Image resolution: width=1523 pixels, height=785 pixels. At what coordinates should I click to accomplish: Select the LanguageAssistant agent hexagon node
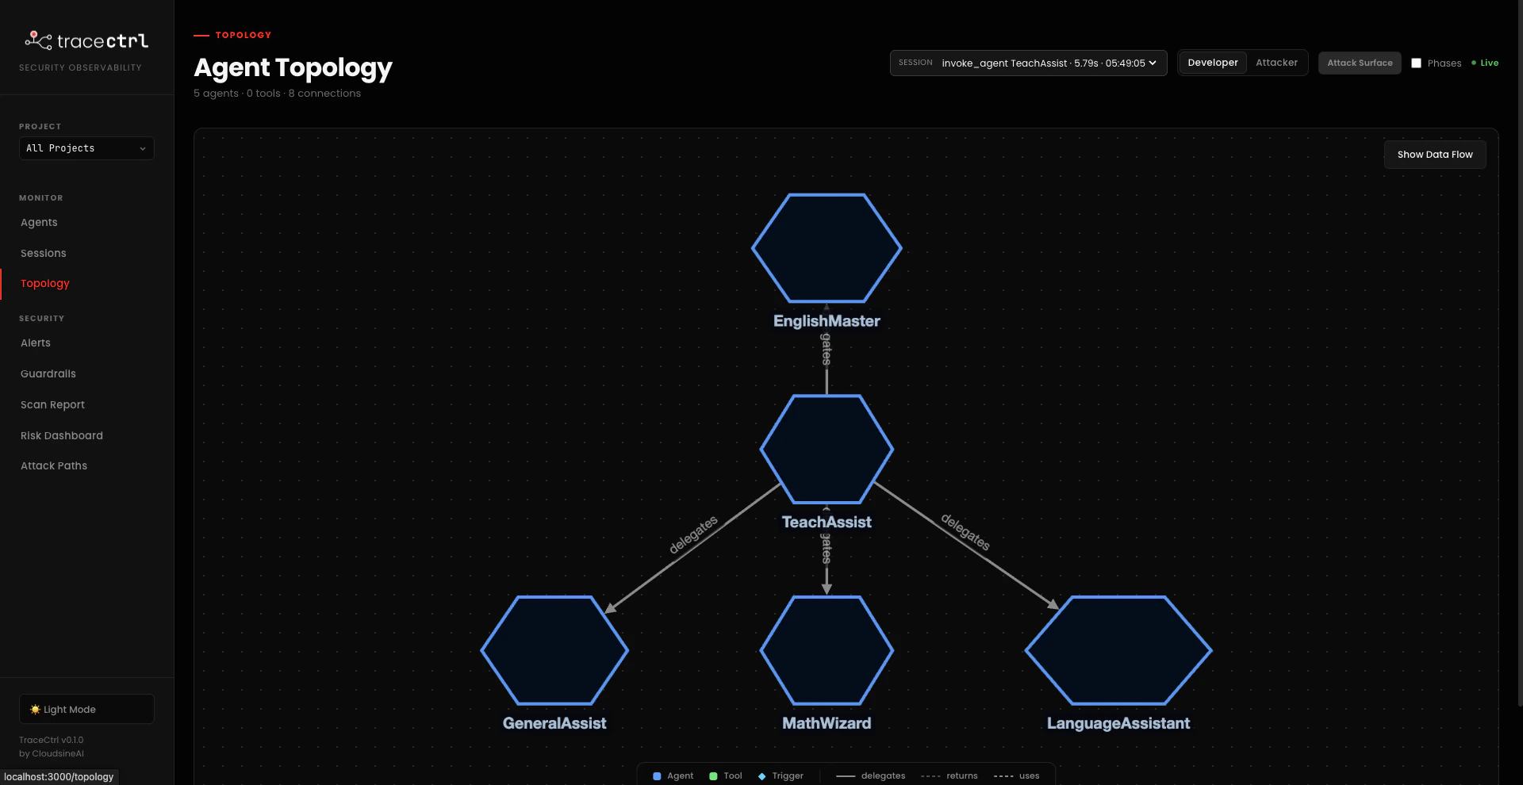[x=1118, y=650]
